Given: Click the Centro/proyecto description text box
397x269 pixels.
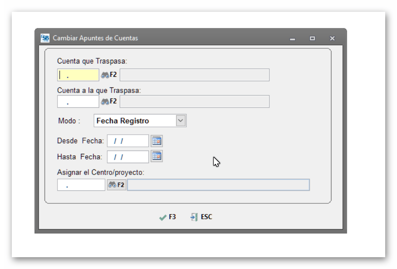Looking at the screenshot, I should pyautogui.click(x=218, y=185).
